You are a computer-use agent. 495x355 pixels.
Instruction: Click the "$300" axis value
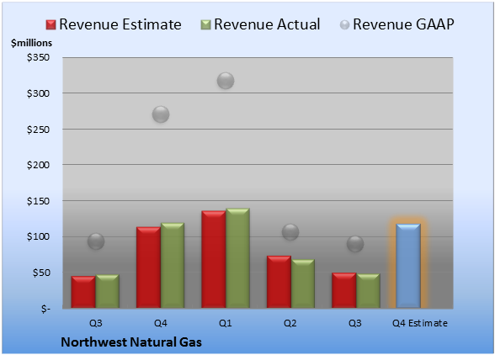(38, 93)
